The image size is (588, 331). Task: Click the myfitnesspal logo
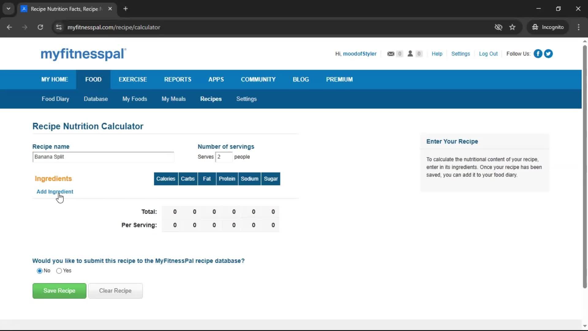pos(83,54)
